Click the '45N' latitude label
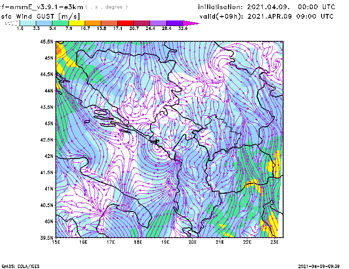The width and height of the screenshot is (349, 269). (49, 58)
